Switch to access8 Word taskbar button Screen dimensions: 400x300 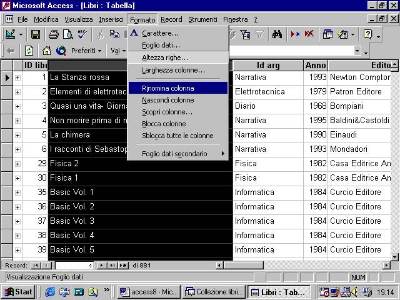tap(149, 292)
